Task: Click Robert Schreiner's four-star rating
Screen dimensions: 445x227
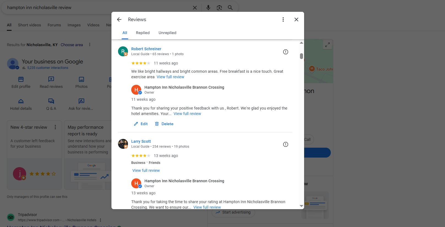Action: [141, 63]
